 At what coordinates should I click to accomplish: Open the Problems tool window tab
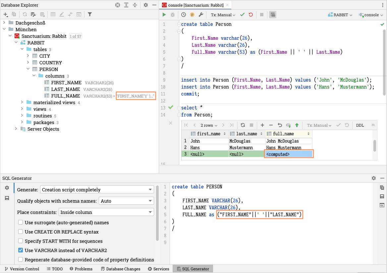tap(81, 269)
